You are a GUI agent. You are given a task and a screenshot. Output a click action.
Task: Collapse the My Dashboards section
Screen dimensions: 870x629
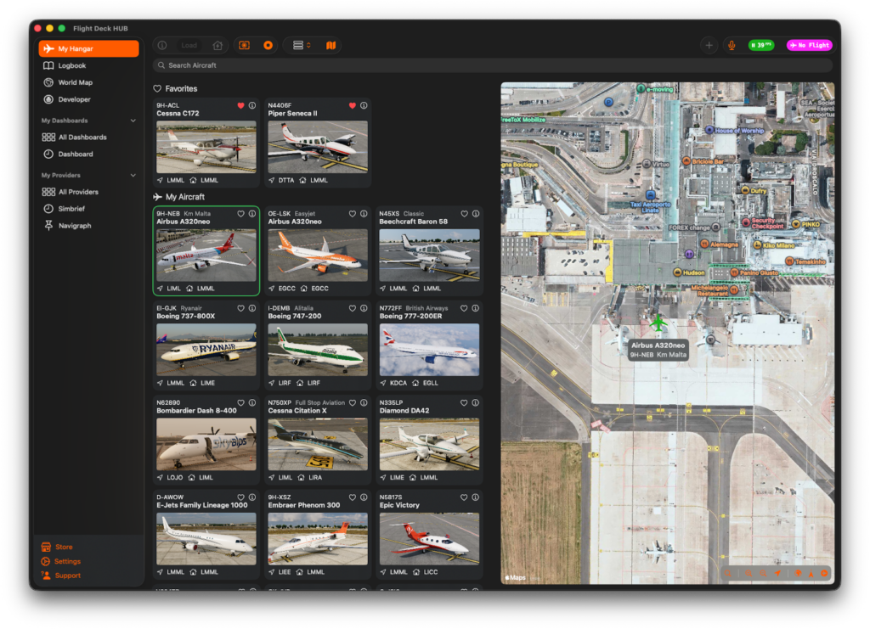[133, 121]
